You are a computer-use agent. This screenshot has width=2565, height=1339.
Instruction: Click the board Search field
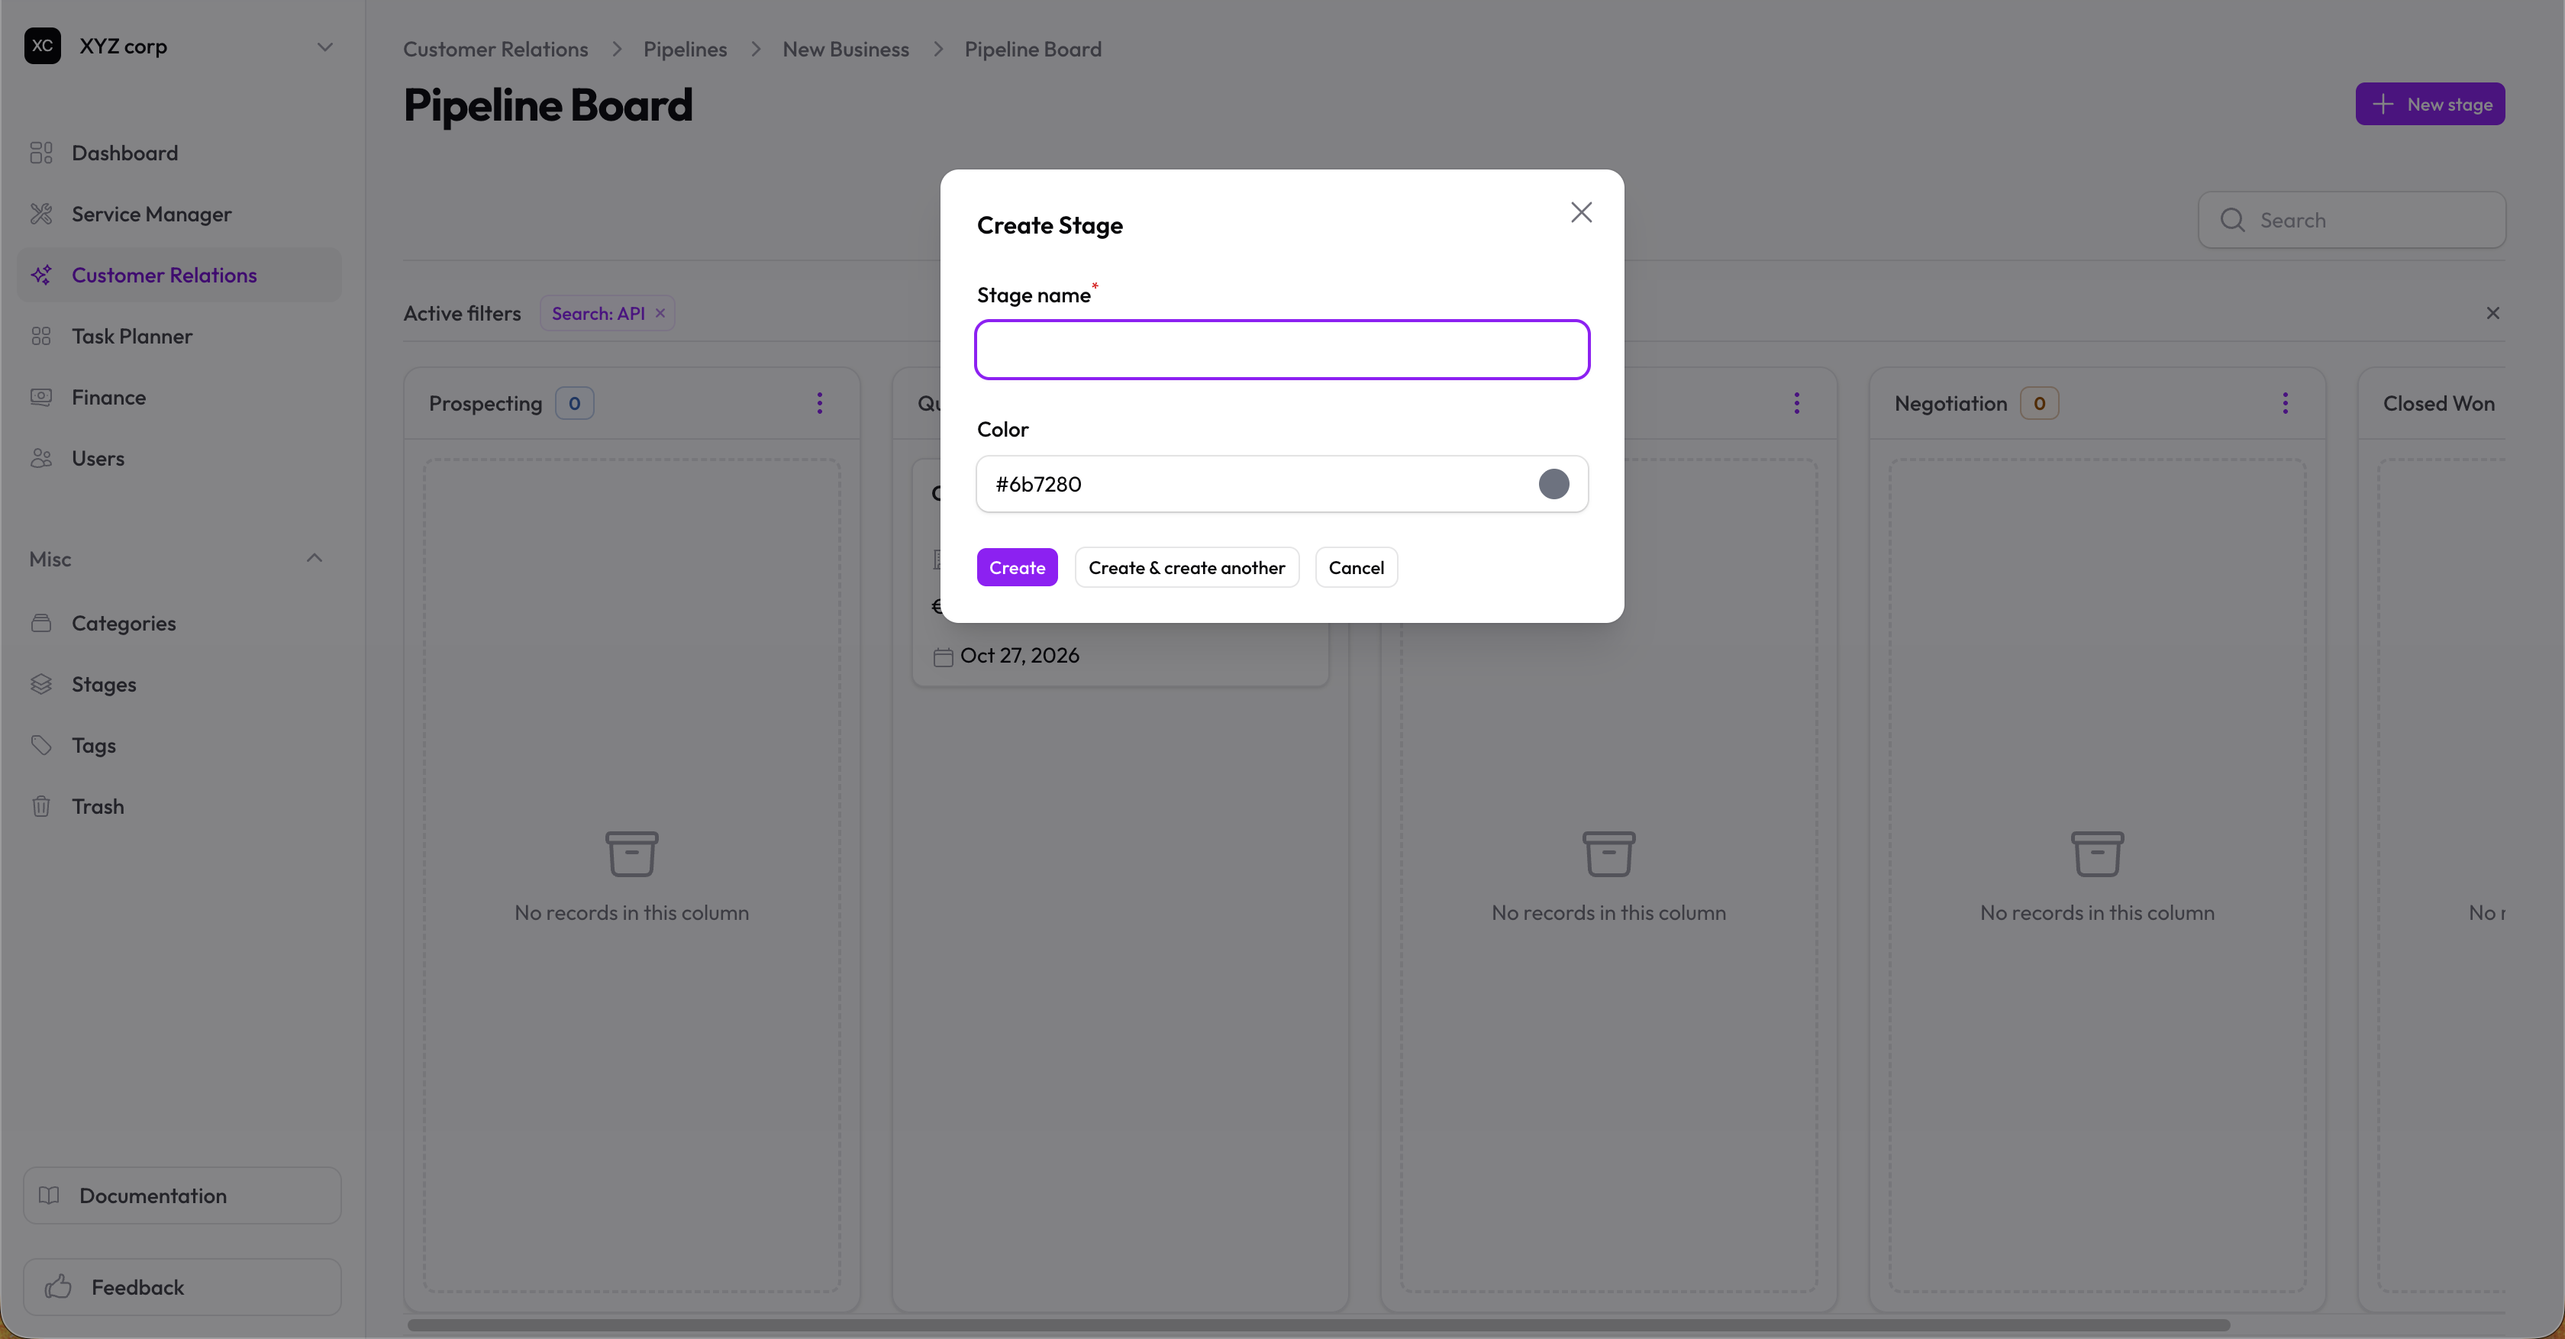(x=2352, y=220)
